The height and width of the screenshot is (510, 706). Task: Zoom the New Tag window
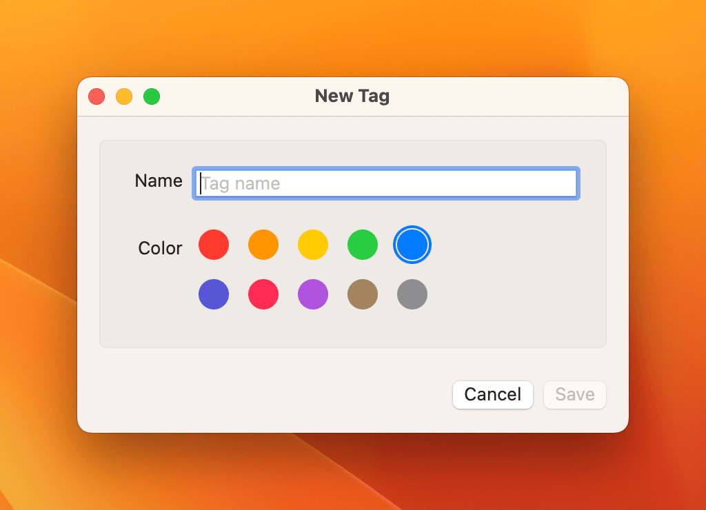(152, 96)
